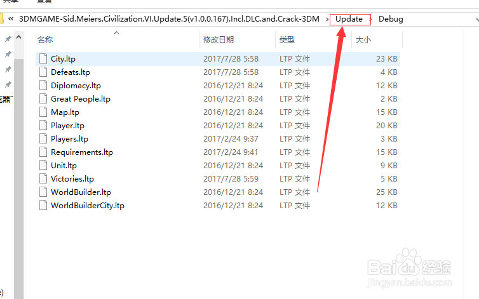479x299 pixels.
Task: Click the topmost pin icon in sidebar
Action: [x=8, y=39]
